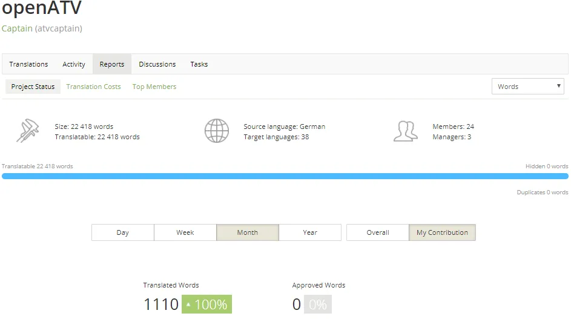Click the openATV project title
Viewport: 571px width, 319px height.
click(x=42, y=8)
